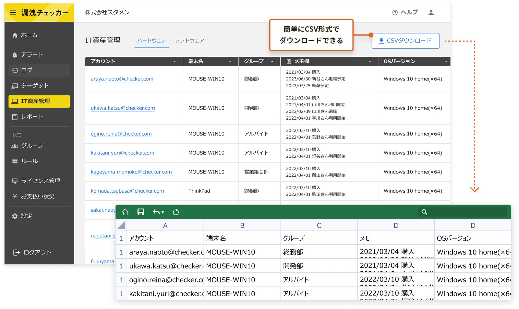
Task: Click the ルール grid icon
Action: click(x=15, y=161)
